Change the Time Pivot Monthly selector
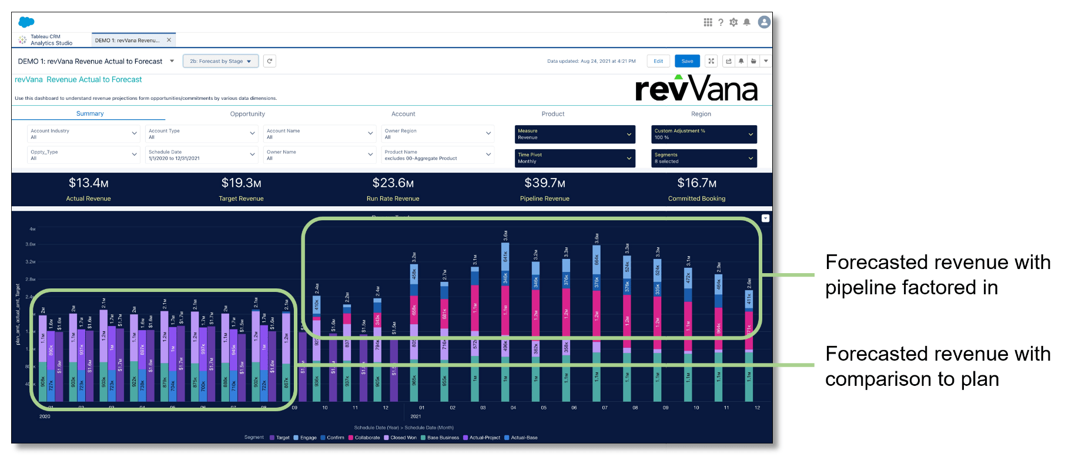The width and height of the screenshot is (1072, 457). tap(575, 158)
